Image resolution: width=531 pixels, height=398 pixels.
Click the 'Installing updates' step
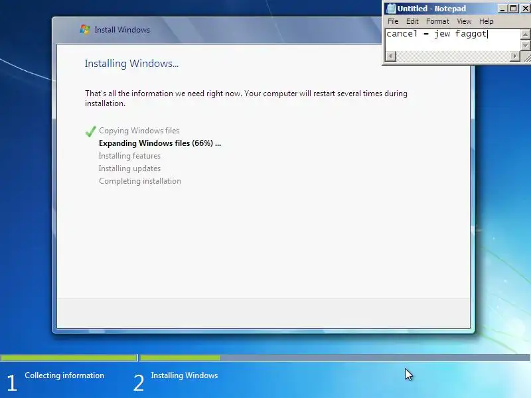(x=129, y=168)
